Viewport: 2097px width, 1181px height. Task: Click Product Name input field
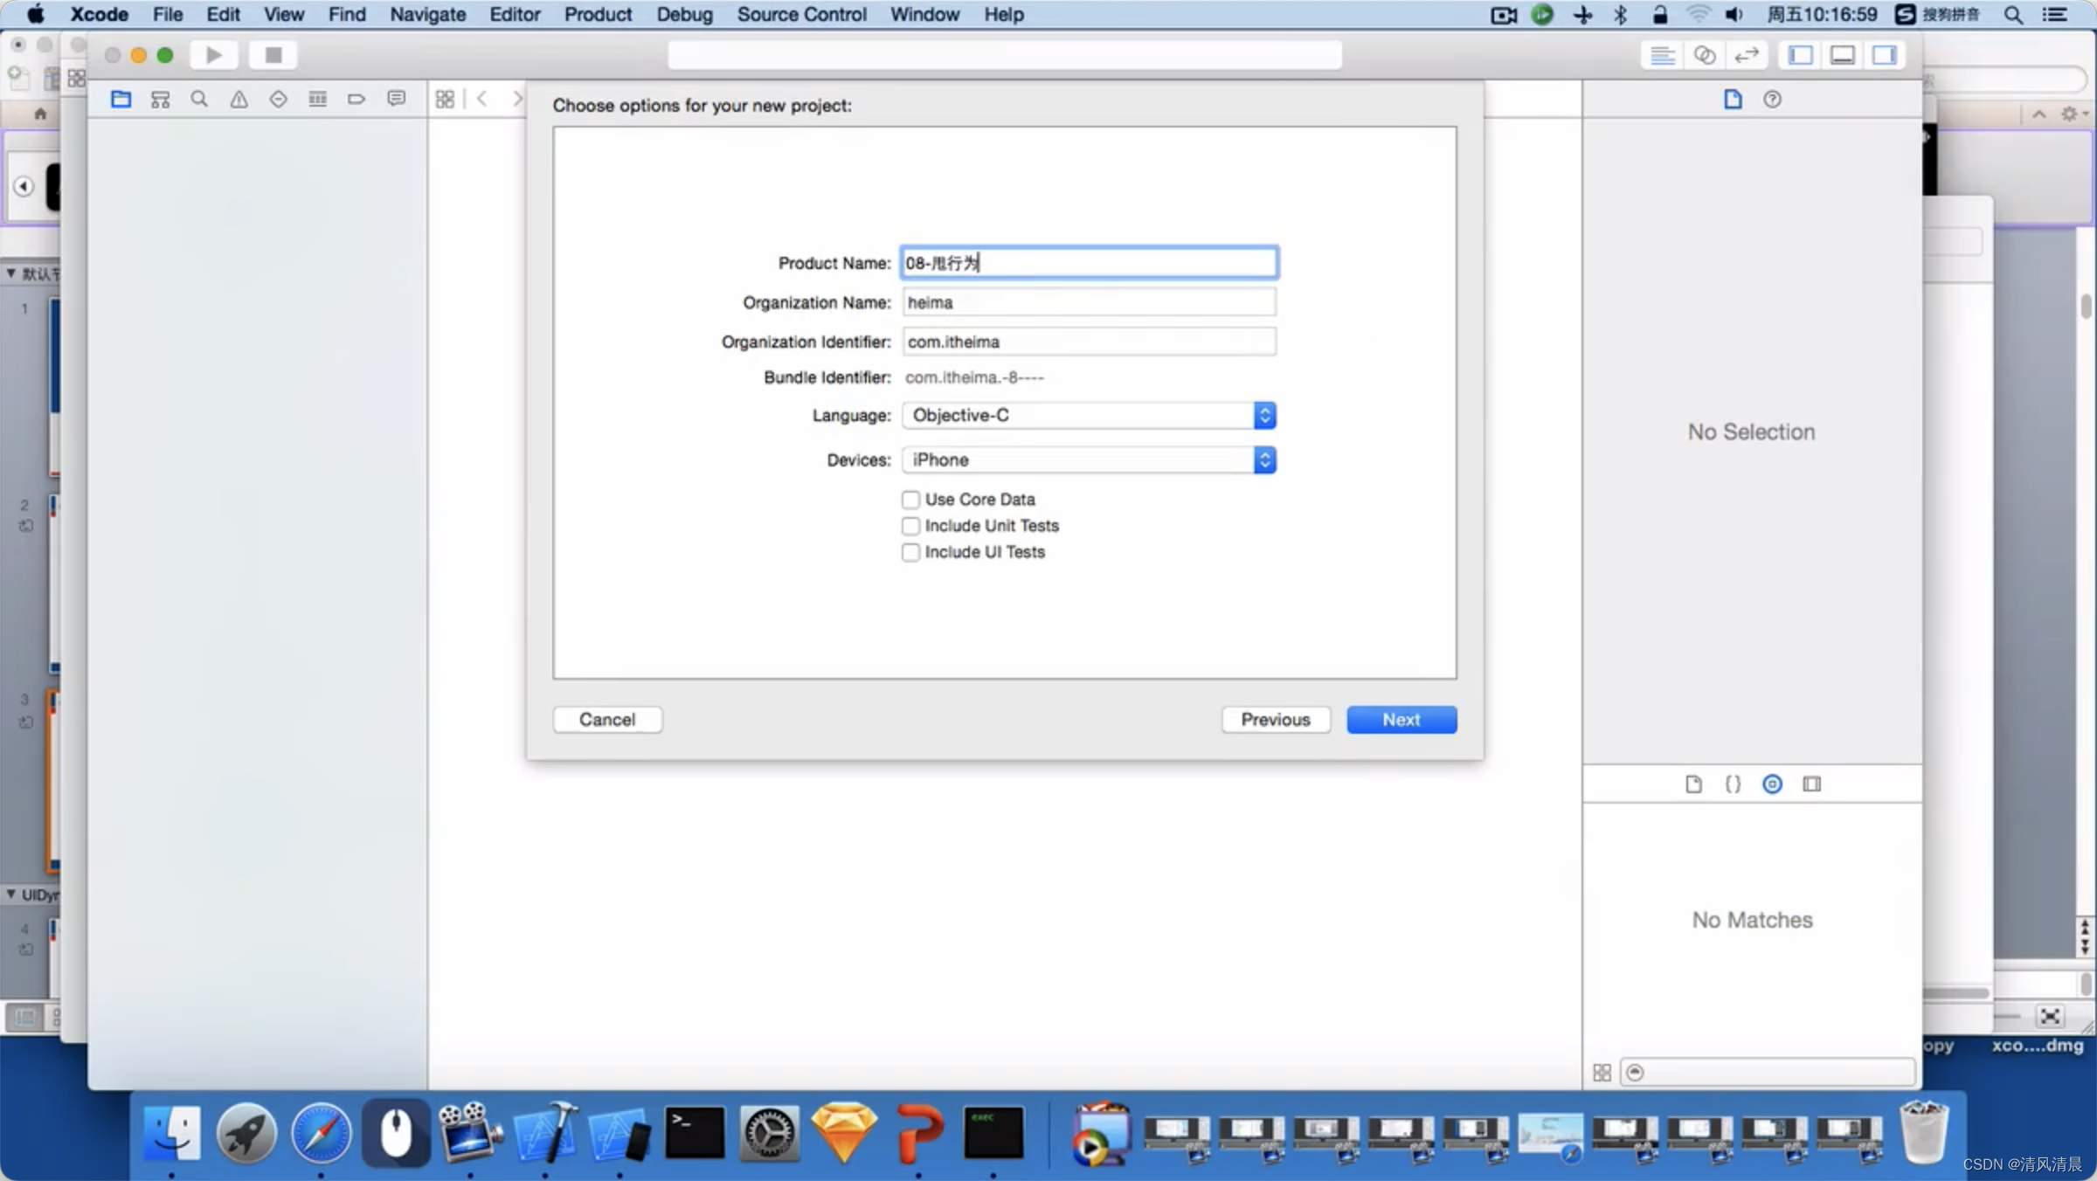pyautogui.click(x=1088, y=262)
